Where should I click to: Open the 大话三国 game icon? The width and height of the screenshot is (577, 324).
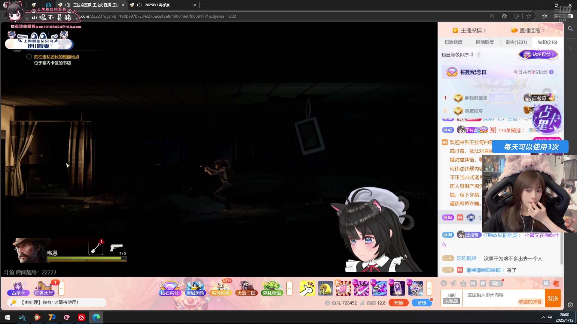tap(246, 288)
